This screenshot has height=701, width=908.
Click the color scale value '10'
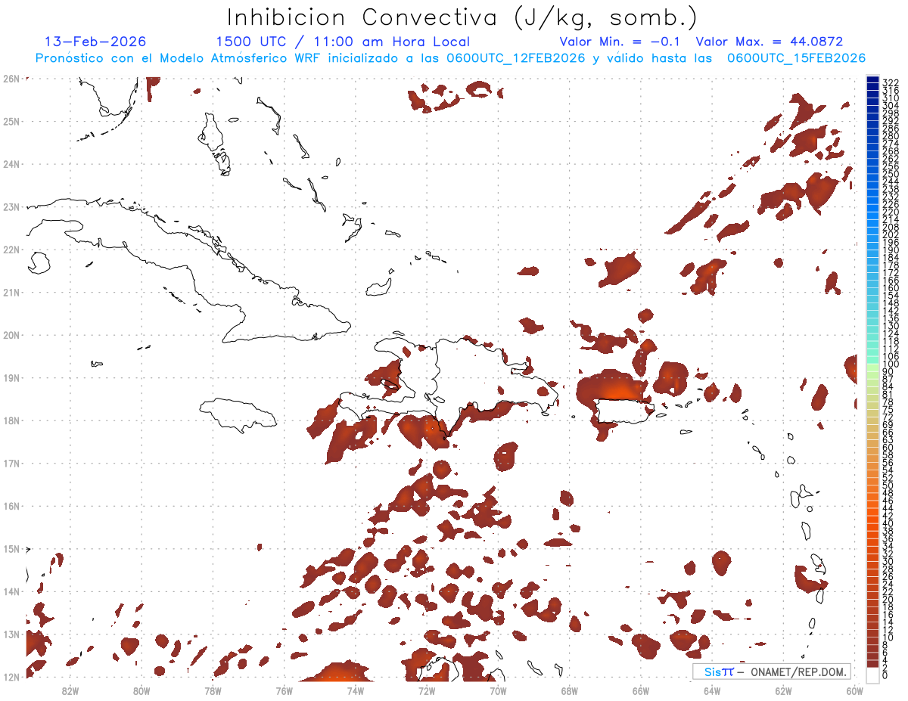[888, 637]
